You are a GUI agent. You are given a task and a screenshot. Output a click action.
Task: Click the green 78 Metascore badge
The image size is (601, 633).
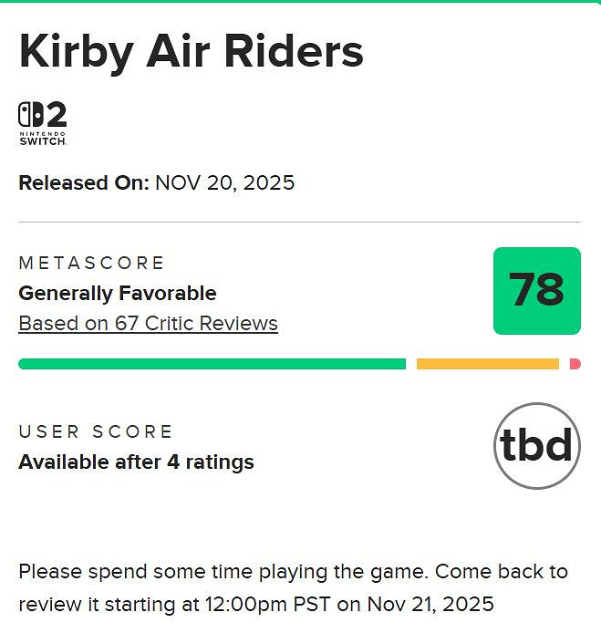point(536,290)
